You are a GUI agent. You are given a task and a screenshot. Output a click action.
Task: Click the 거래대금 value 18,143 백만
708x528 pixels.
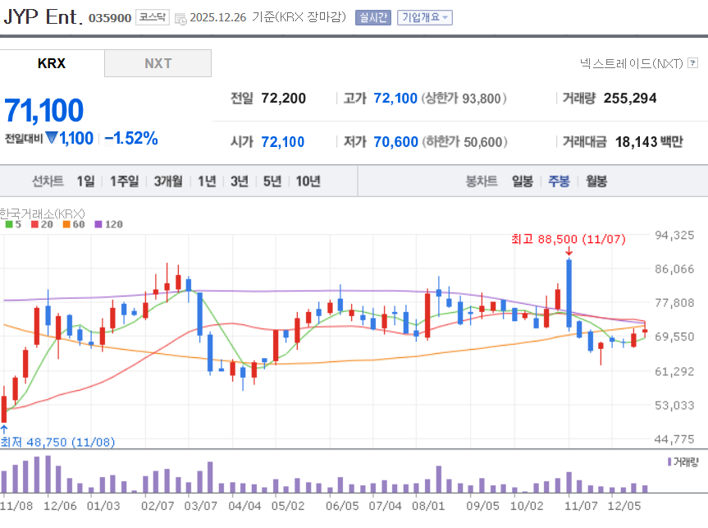tap(649, 142)
